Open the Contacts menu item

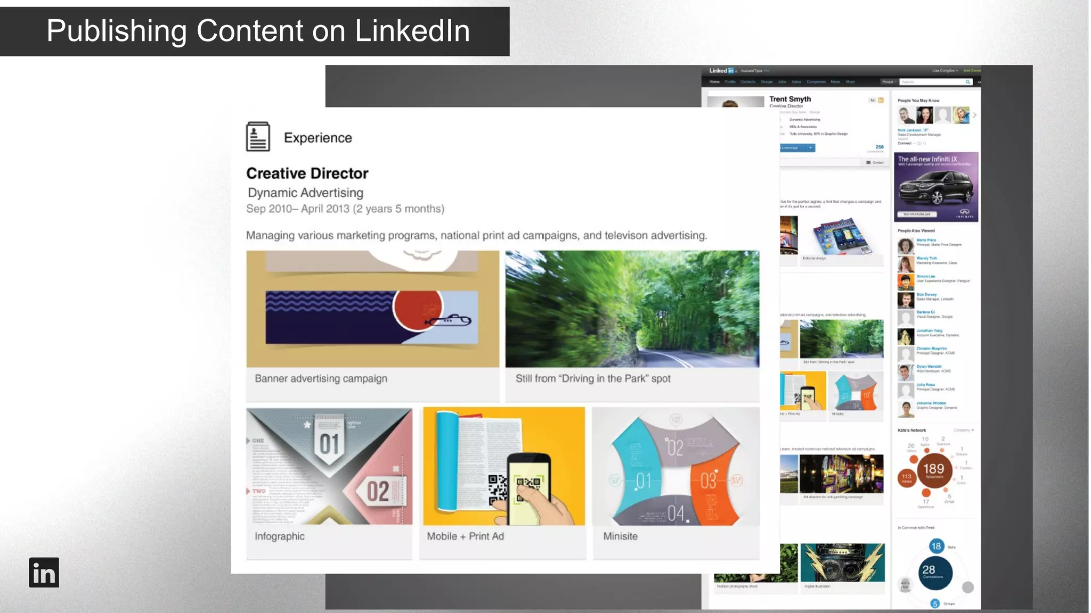point(748,82)
